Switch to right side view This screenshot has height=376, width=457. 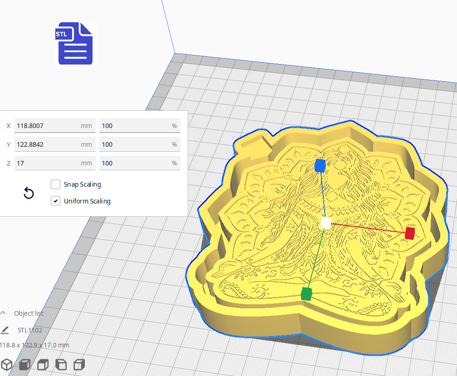(79, 364)
